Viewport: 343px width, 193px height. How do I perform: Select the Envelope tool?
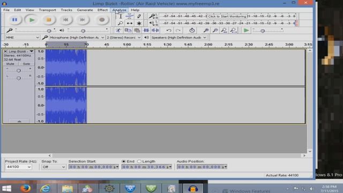(x=130, y=16)
